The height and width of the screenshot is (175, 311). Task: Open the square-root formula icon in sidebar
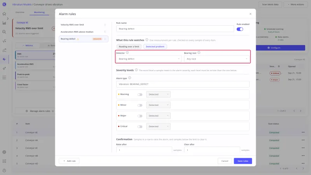click(4, 41)
